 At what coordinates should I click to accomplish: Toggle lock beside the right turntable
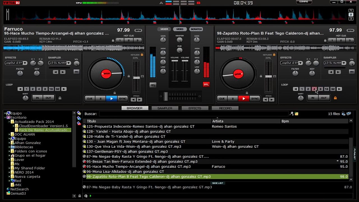pyautogui.click(x=261, y=76)
